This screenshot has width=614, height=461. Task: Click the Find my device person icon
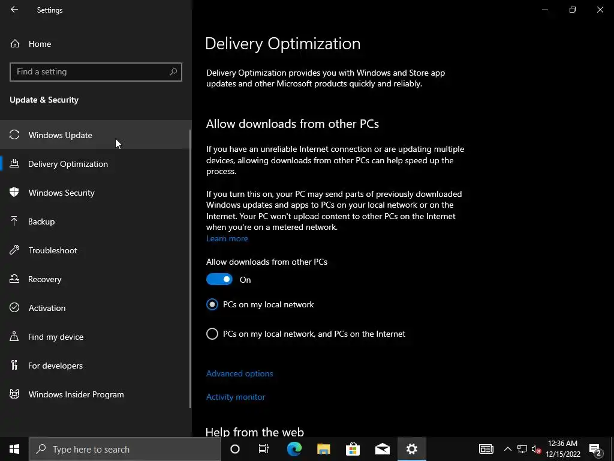[14, 336]
